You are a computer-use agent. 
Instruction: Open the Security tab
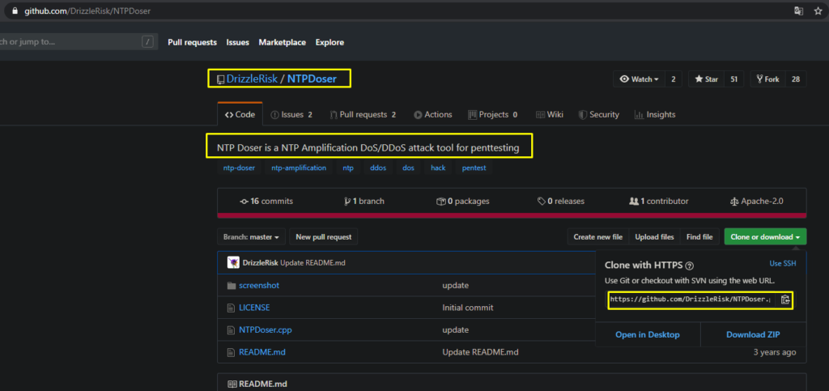coord(599,115)
